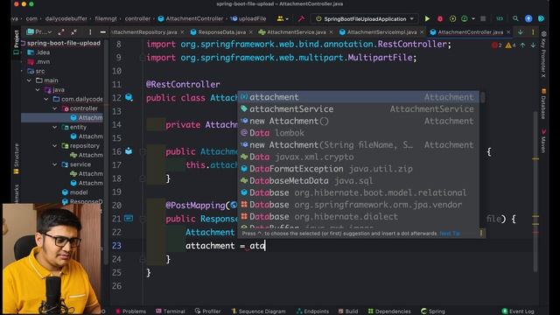This screenshot has width=560, height=315.
Task: Open Problems tool window
Action: click(x=130, y=311)
